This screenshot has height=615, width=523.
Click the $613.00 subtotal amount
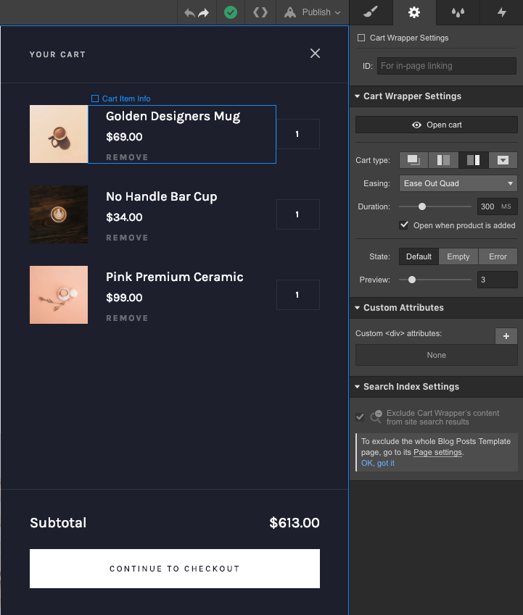tap(295, 523)
